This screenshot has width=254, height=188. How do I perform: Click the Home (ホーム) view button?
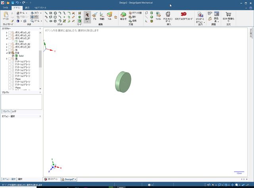pyautogui.click(x=21, y=13)
